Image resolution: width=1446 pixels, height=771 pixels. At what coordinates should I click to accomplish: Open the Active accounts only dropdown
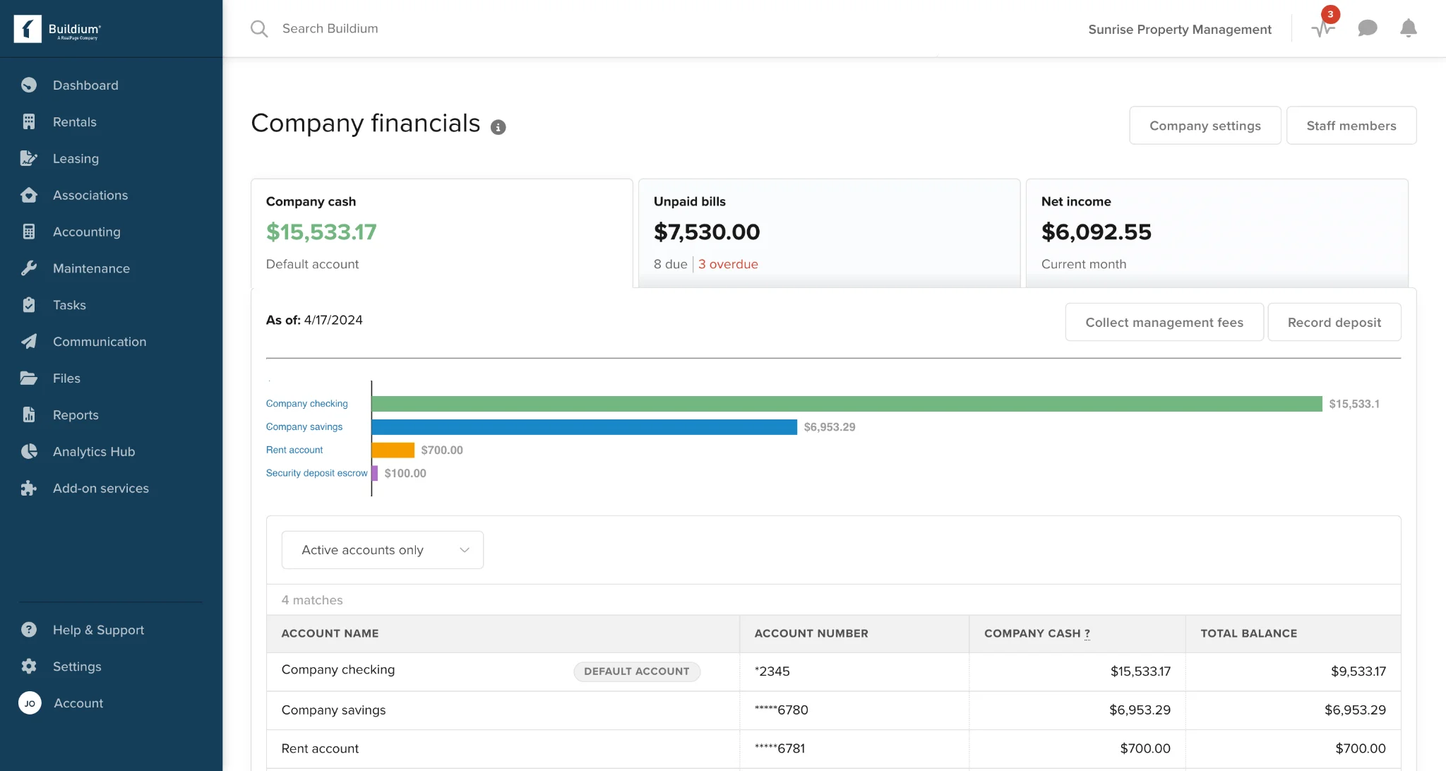point(381,549)
